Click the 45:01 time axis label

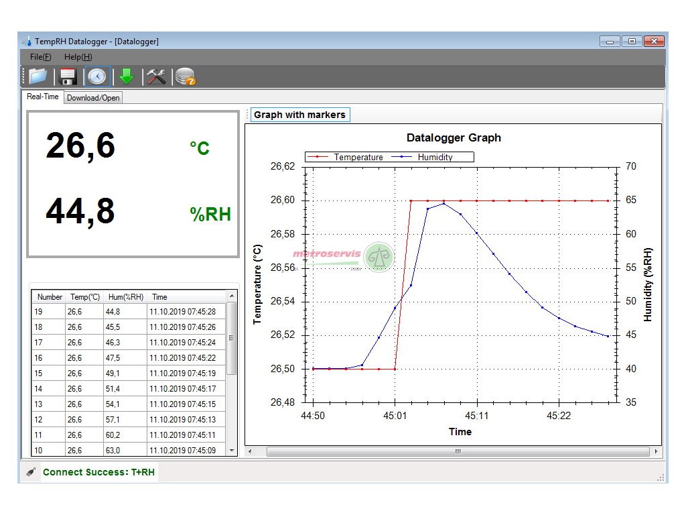[395, 416]
